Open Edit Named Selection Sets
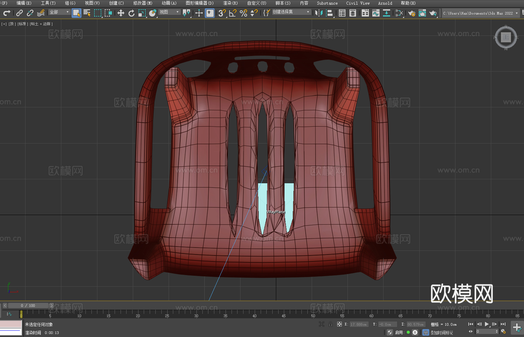The width and height of the screenshot is (524, 337). [x=267, y=13]
